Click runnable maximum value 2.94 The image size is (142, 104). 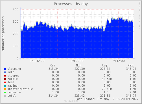coord(133,92)
